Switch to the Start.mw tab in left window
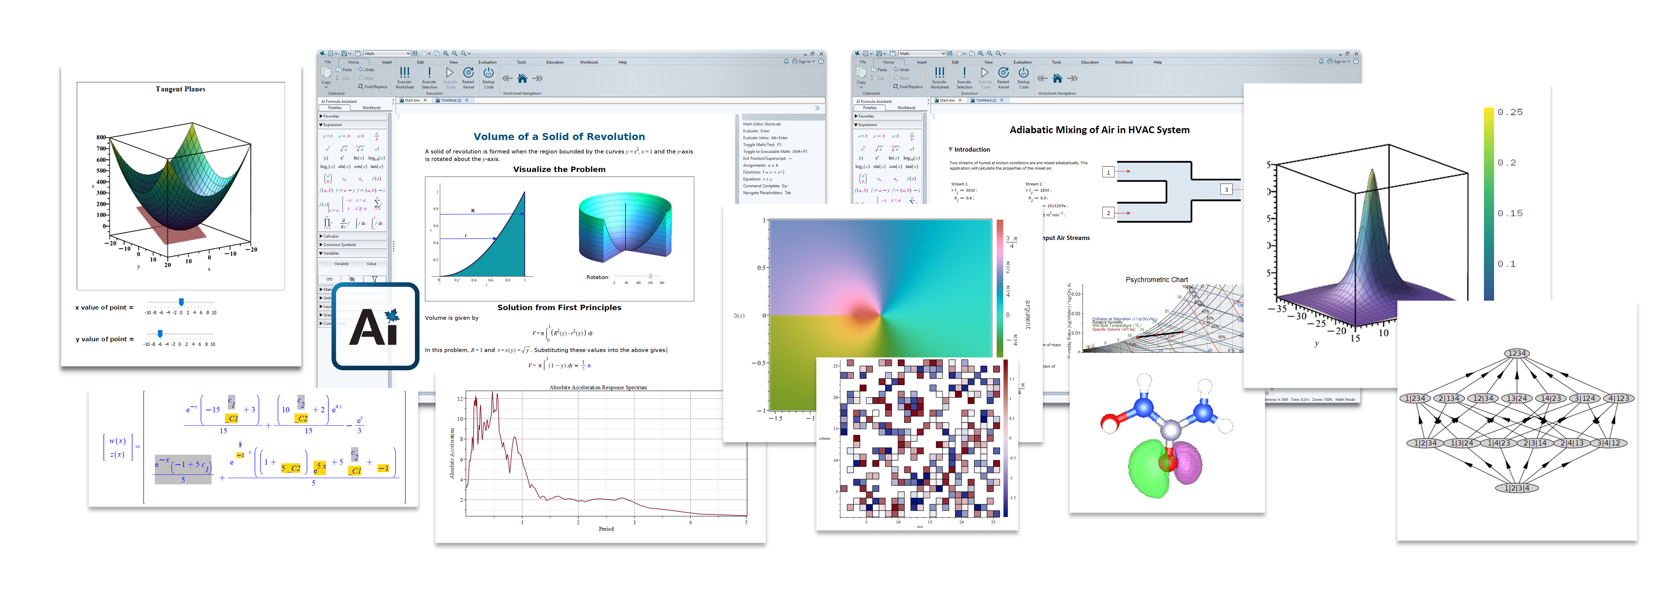Image resolution: width=1674 pixels, height=601 pixels. click(412, 101)
